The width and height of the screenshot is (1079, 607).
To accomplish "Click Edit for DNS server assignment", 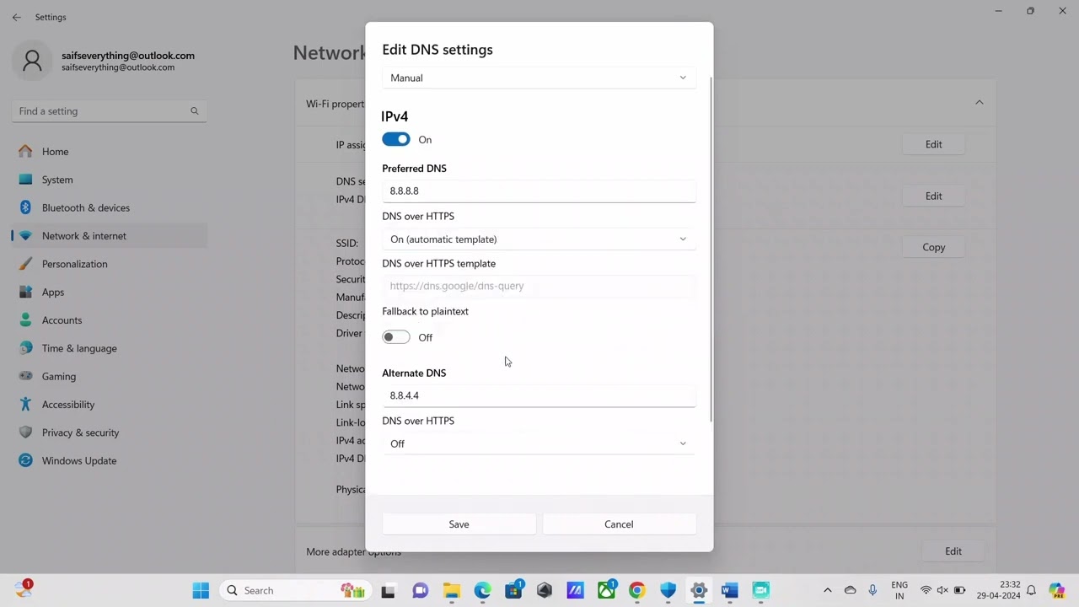I will tap(933, 196).
